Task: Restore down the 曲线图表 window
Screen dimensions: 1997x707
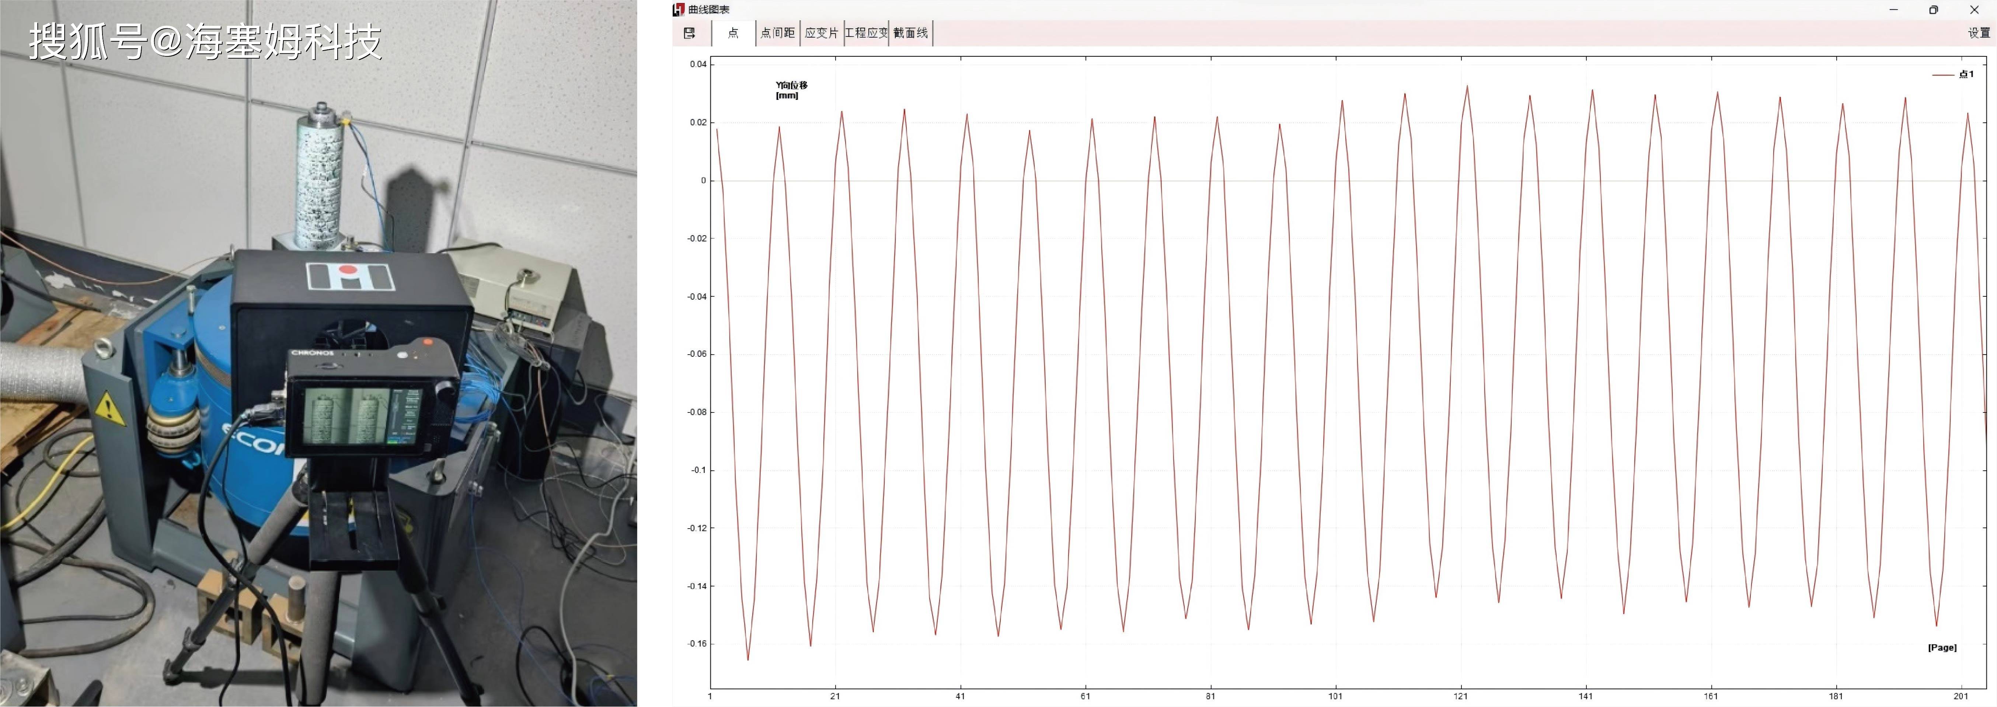Action: click(x=1934, y=9)
